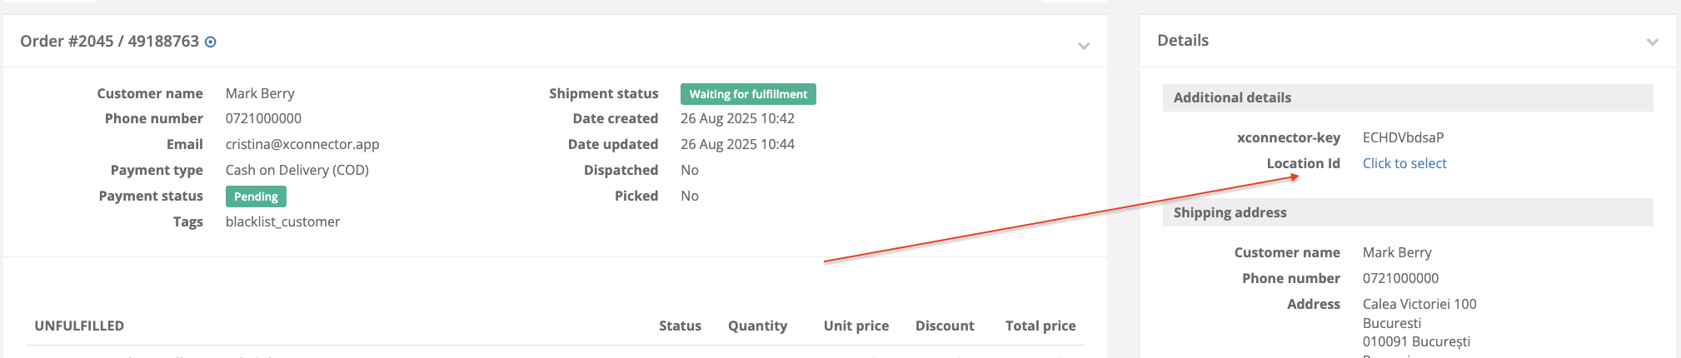Viewport: 1681px width, 358px height.
Task: Click the Pending payment status badge
Action: [256, 196]
